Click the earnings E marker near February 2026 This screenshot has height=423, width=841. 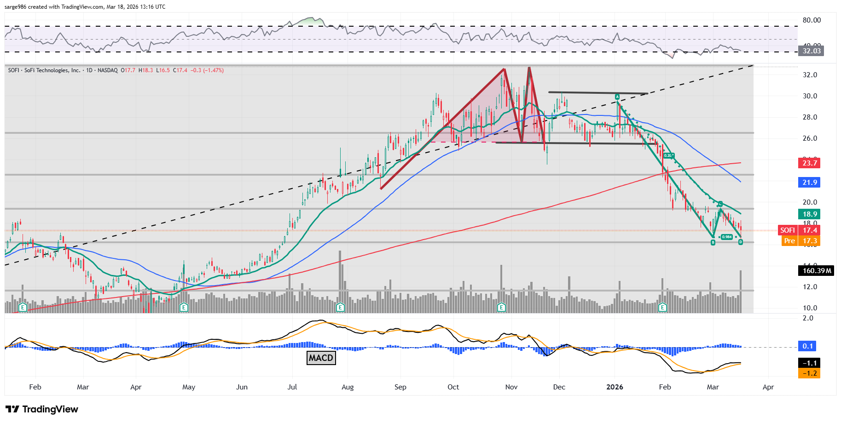coord(662,307)
